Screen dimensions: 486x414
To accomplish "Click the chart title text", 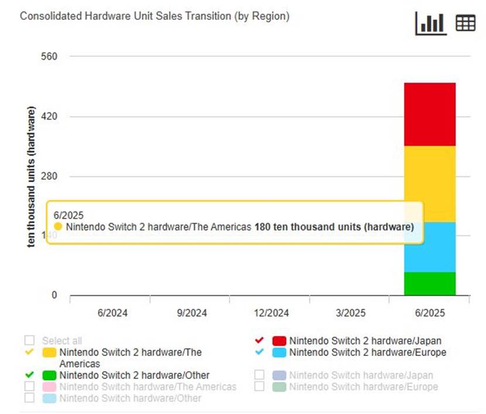I will click(155, 16).
